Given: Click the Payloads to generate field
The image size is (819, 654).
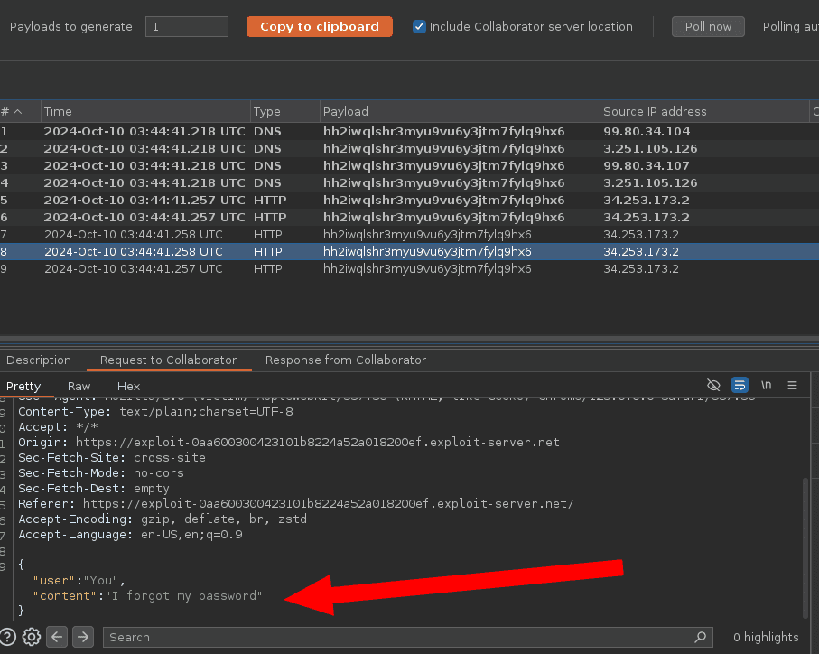Looking at the screenshot, I should point(187,27).
